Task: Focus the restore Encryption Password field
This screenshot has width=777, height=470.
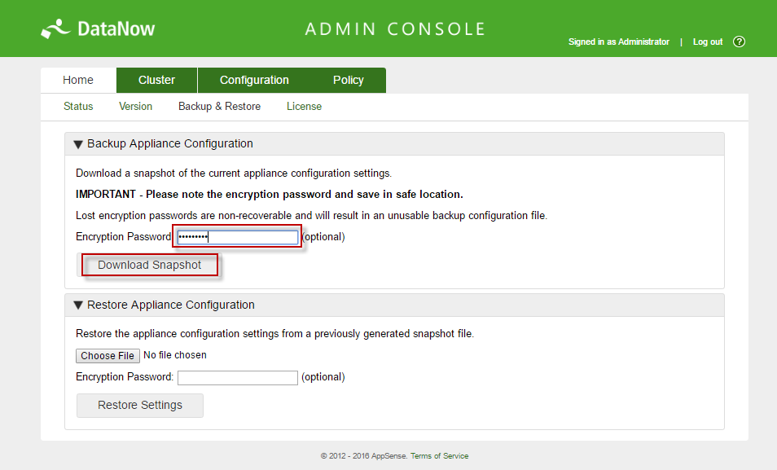Action: 238,378
